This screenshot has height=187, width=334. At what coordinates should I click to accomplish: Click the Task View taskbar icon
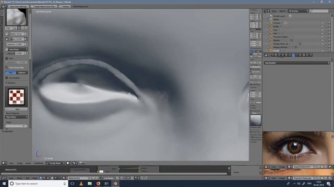coord(73,183)
